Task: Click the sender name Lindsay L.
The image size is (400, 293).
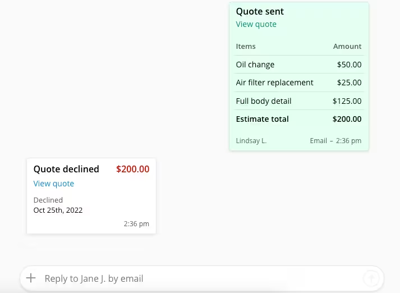Action: (x=251, y=141)
